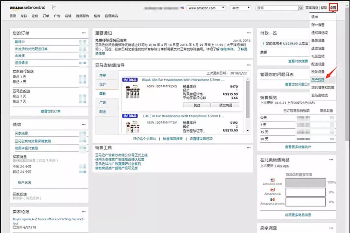Image resolution: width=350 pixels, height=233 pixels.
Task: Click 跳过 button for the Black headphones
Action: click(x=197, y=105)
